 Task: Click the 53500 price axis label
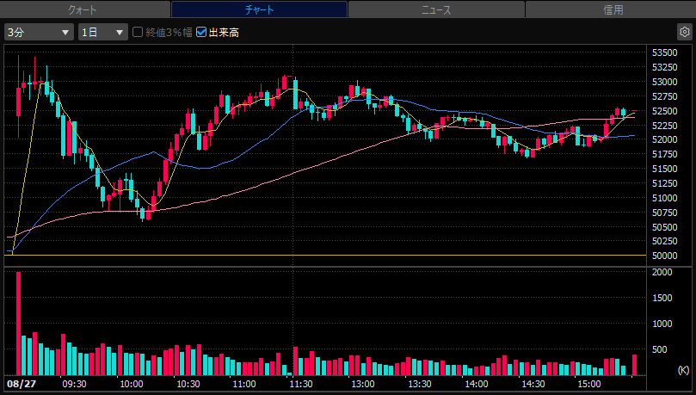[x=664, y=52]
